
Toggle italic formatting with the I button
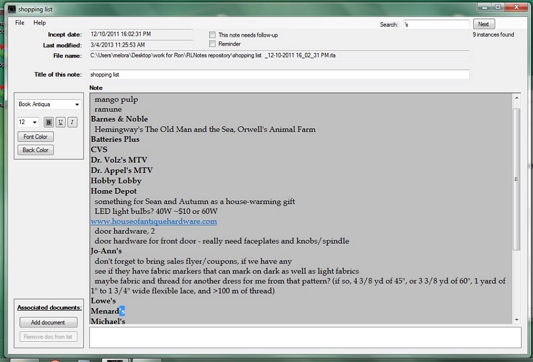pyautogui.click(x=72, y=122)
